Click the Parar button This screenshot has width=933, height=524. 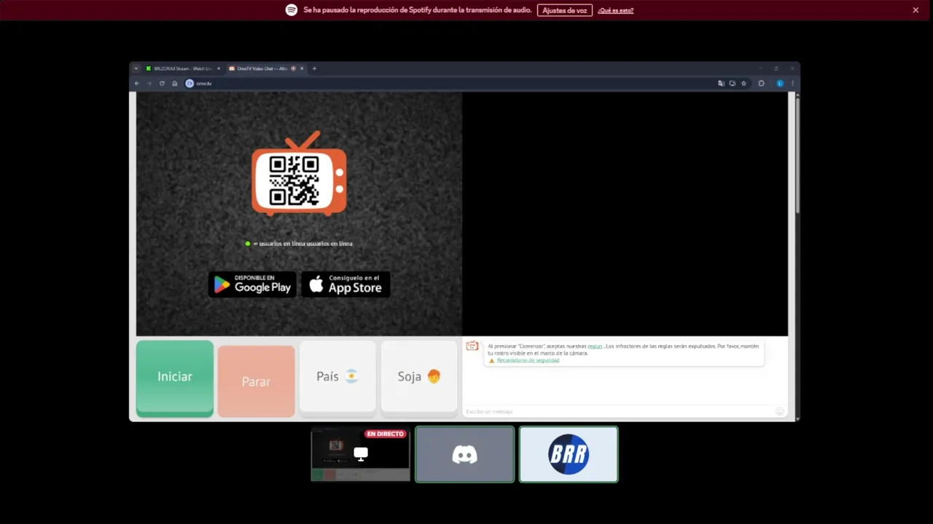(256, 381)
